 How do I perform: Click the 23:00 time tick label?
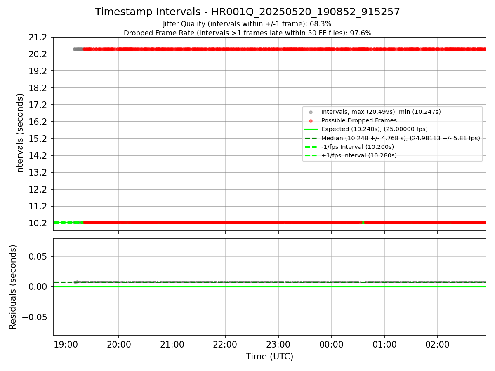pyautogui.click(x=278, y=344)
